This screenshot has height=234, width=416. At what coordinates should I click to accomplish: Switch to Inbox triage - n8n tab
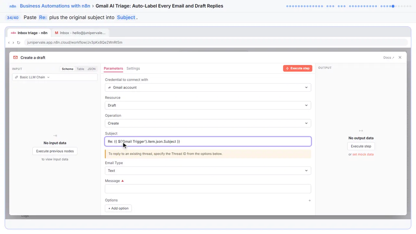tap(29, 33)
